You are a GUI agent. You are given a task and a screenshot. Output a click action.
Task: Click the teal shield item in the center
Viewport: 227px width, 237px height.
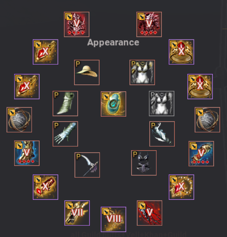coord(113,104)
